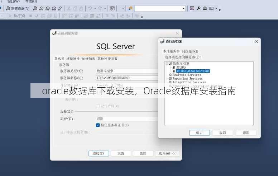278x176 pixels.
Task: Click the Stop query square icon
Action: click(x=30, y=16)
